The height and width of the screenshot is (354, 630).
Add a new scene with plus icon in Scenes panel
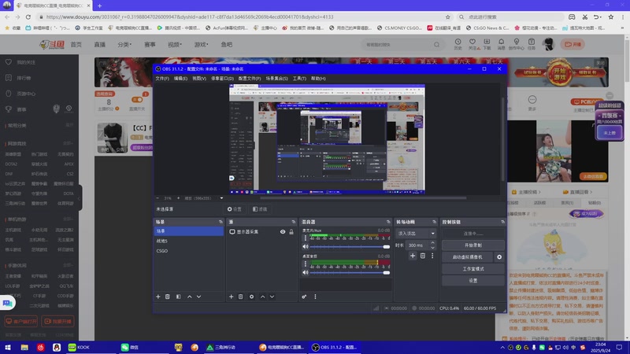pyautogui.click(x=158, y=297)
